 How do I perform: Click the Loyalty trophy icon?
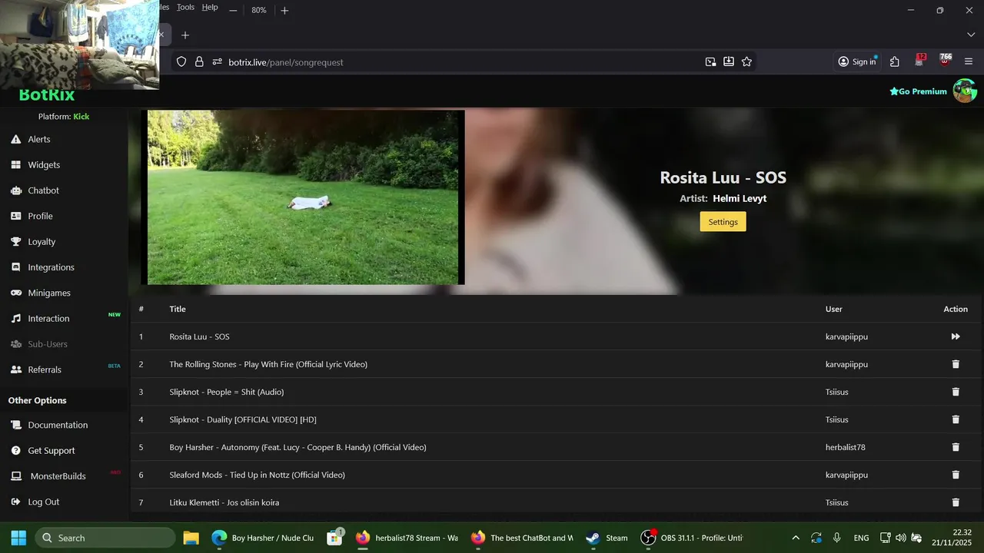tap(15, 241)
